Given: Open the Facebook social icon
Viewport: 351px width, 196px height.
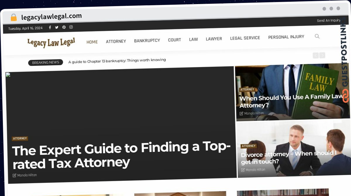Looking at the screenshot, I should (50, 27).
